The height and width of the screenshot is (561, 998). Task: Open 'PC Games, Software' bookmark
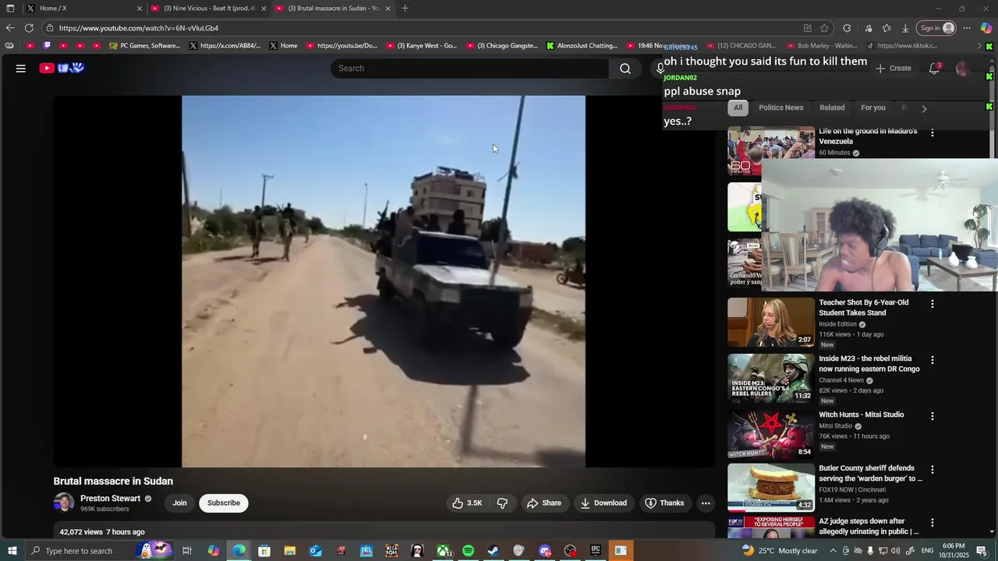(x=144, y=46)
